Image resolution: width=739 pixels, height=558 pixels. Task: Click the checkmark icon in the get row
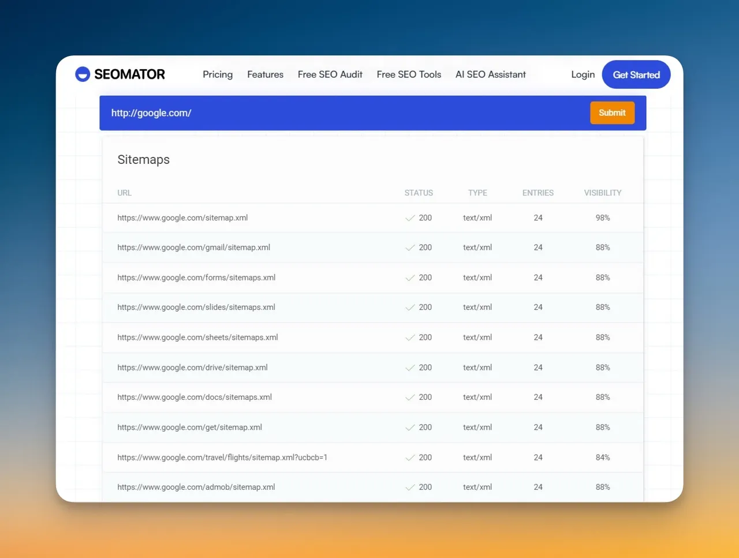point(410,428)
